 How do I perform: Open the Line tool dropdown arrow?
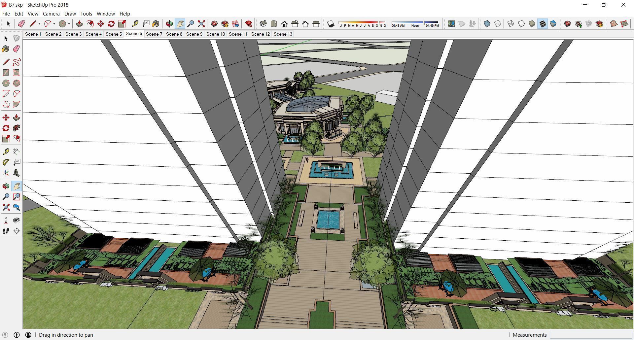pyautogui.click(x=39, y=24)
